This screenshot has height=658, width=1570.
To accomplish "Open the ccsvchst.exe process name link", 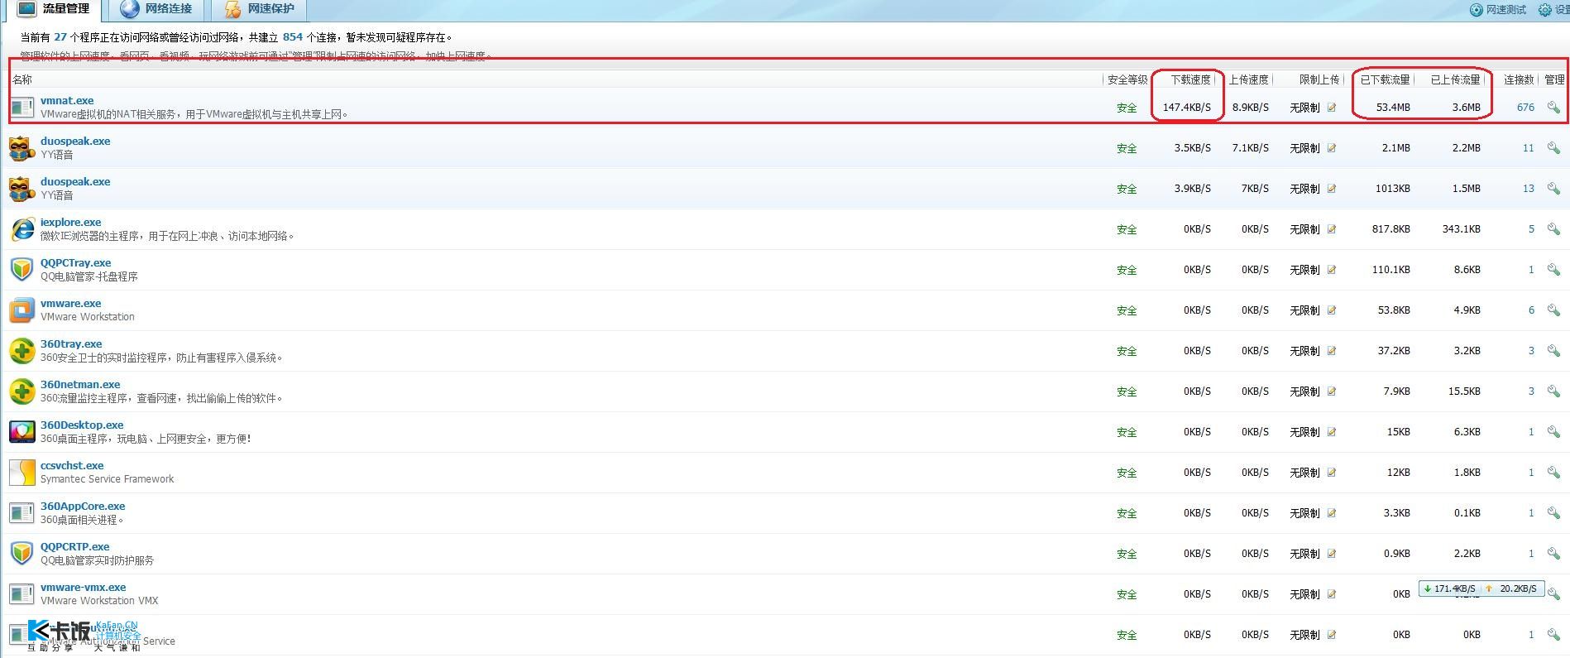I will [x=72, y=465].
